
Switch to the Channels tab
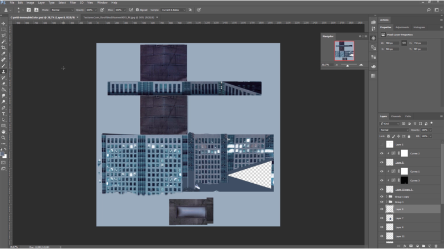coord(396,116)
